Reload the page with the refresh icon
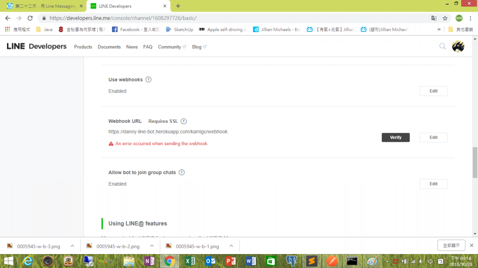Viewport: 478px width, 268px height. [x=30, y=18]
